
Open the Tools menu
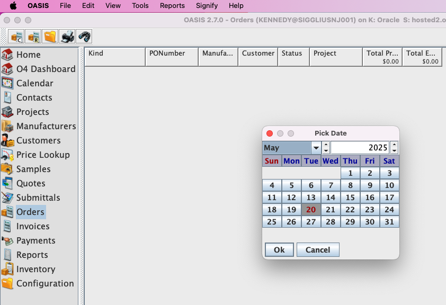[x=140, y=6]
